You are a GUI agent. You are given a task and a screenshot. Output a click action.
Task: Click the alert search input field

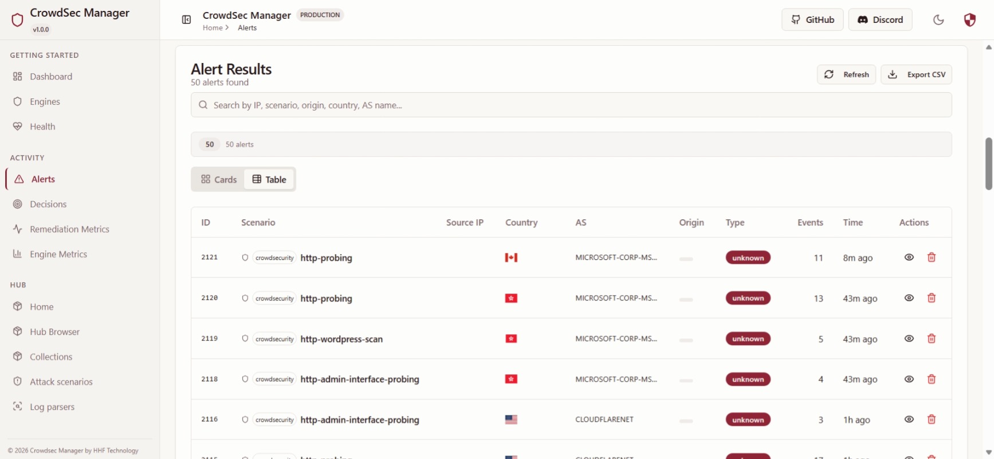tap(571, 105)
